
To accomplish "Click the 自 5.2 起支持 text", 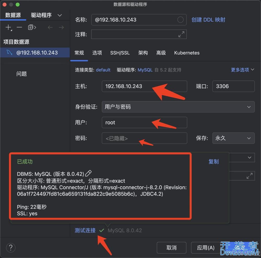I will pos(168,70).
